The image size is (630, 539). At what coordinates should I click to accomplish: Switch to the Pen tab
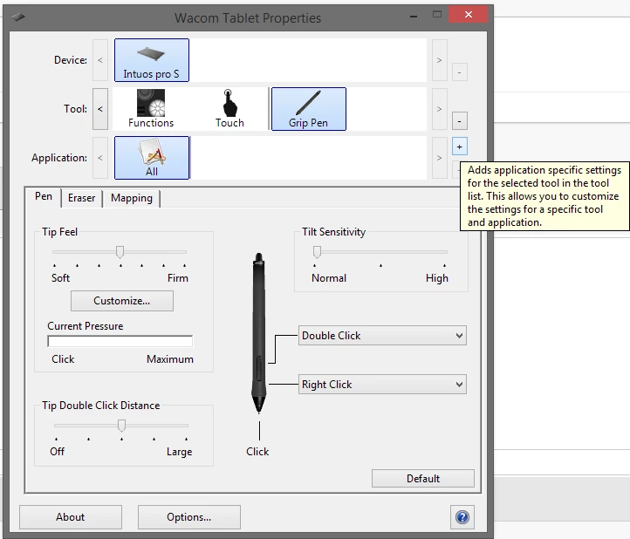44,196
